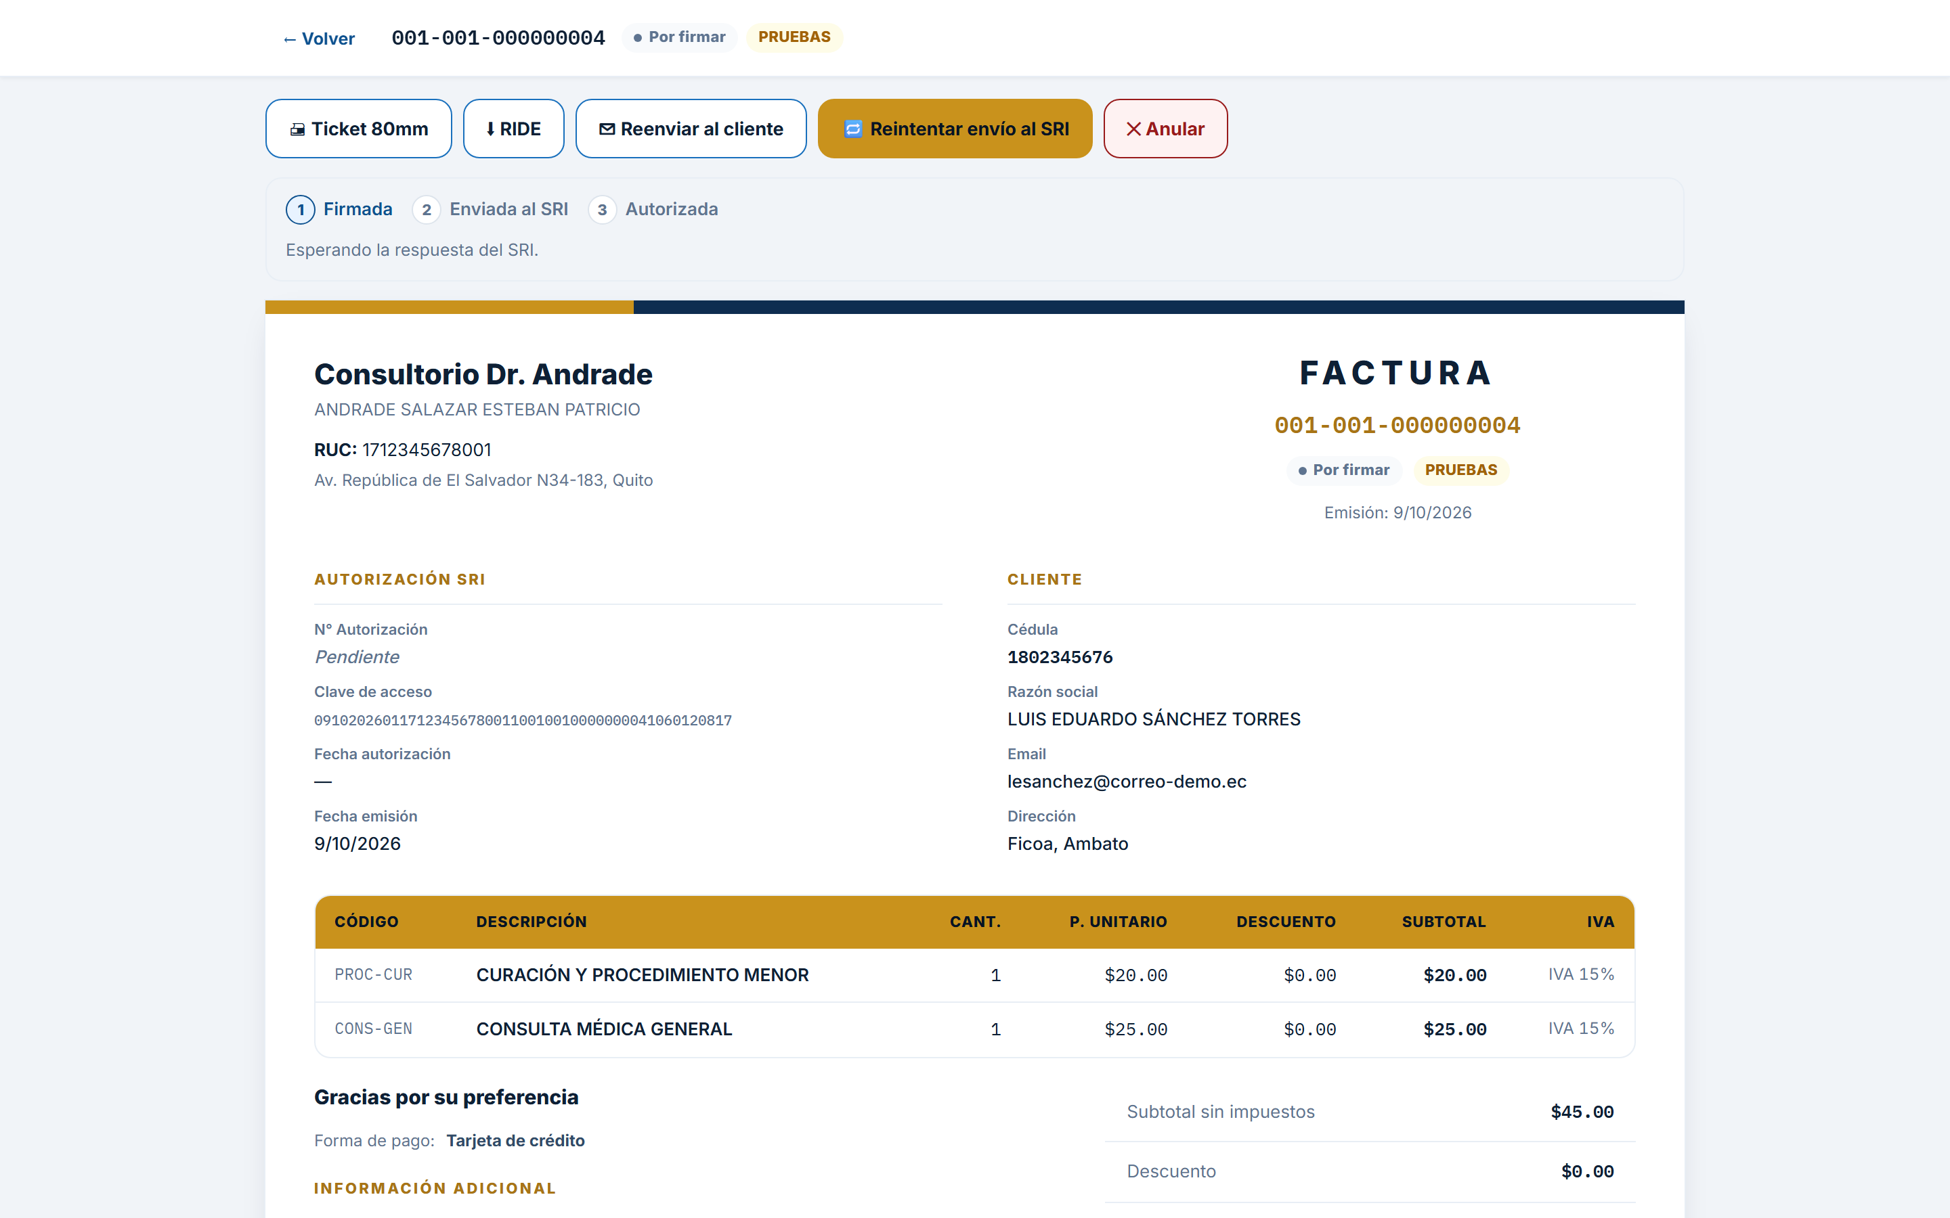The height and width of the screenshot is (1218, 1950).
Task: Click the Por firmar badge under FACTURA
Action: click(1344, 470)
